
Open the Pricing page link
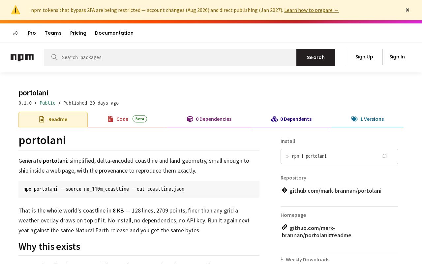(x=78, y=33)
